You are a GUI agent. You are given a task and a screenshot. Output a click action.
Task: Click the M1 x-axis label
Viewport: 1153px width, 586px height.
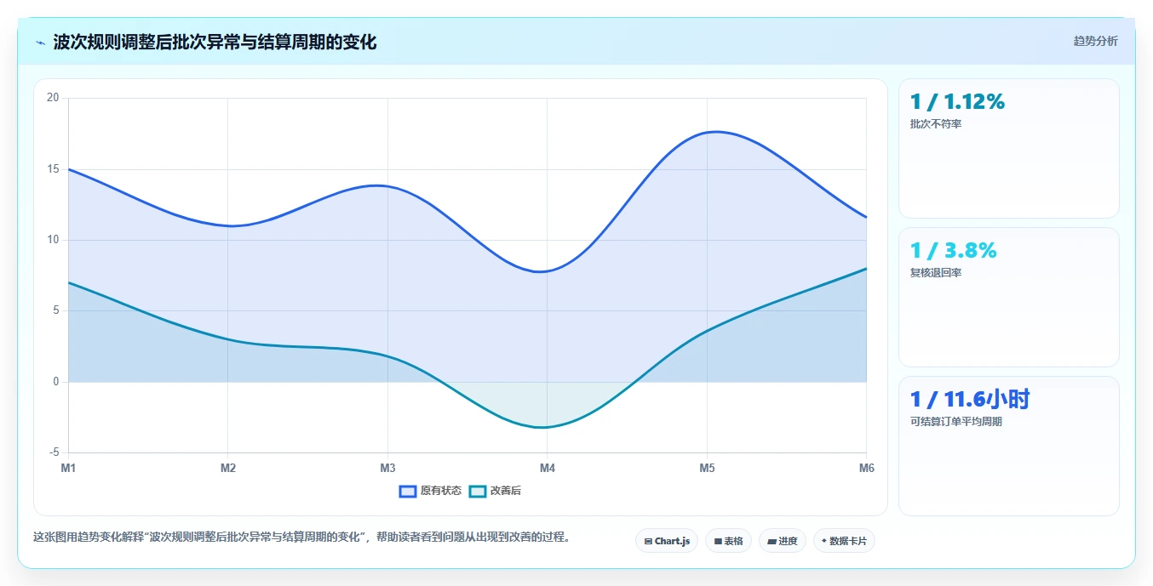click(x=68, y=468)
